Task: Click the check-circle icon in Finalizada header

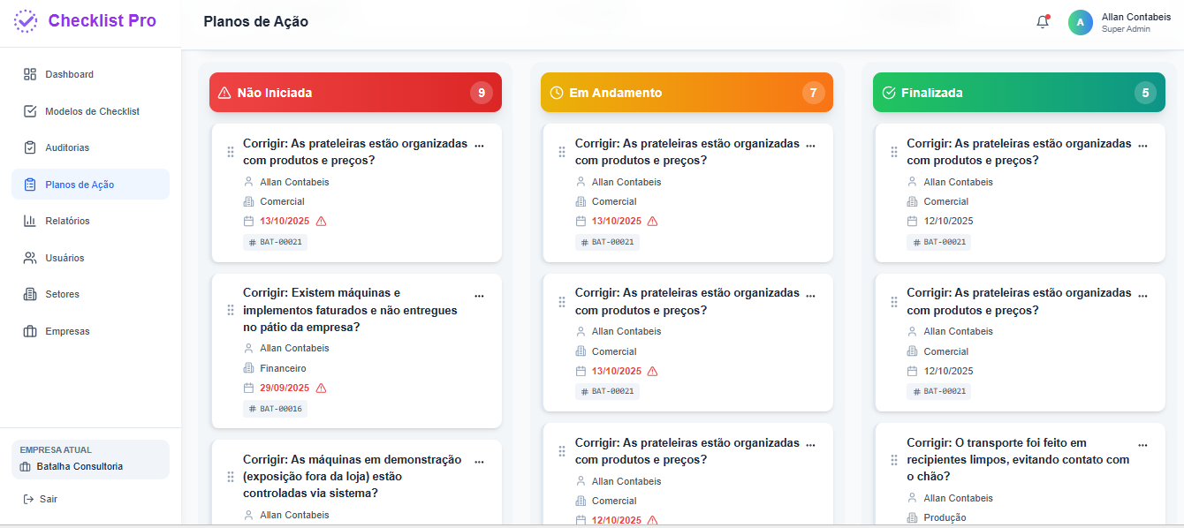Action: [x=889, y=93]
